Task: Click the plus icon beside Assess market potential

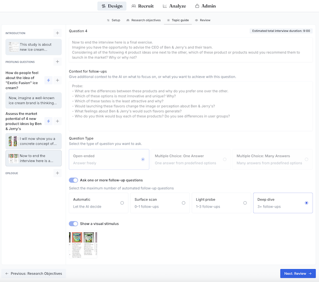Action: coord(57,121)
